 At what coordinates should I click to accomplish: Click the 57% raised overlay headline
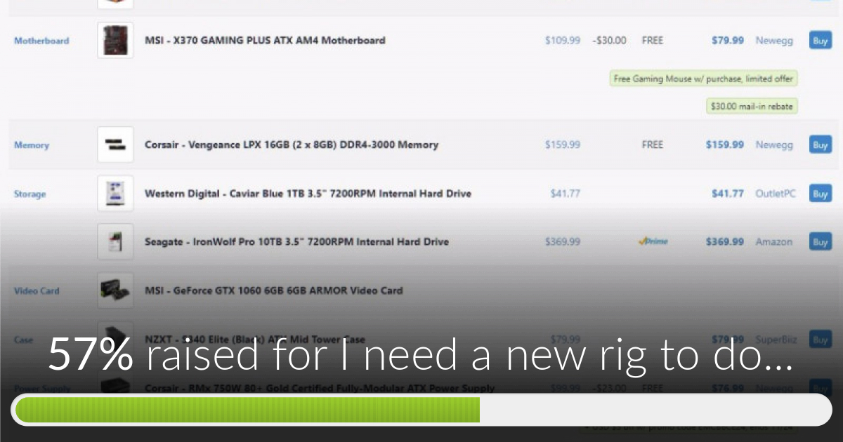tap(421, 355)
